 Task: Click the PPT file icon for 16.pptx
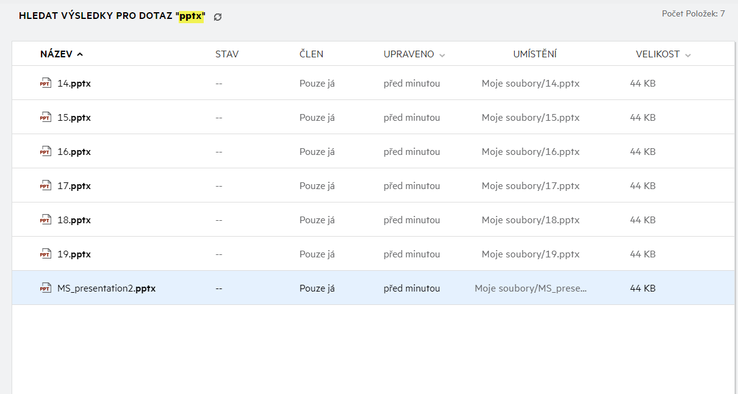tap(46, 151)
